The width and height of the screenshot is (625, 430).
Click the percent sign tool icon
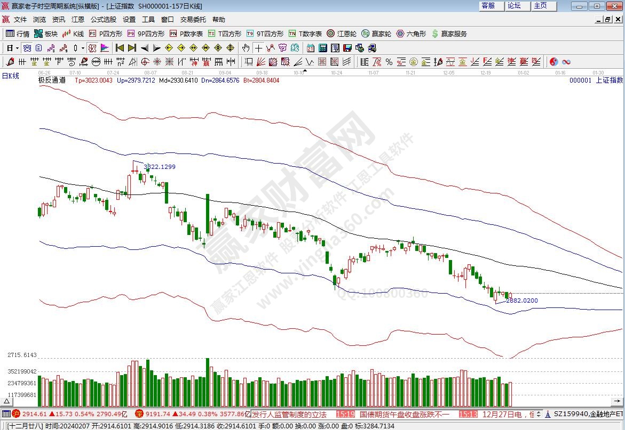pyautogui.click(x=389, y=62)
